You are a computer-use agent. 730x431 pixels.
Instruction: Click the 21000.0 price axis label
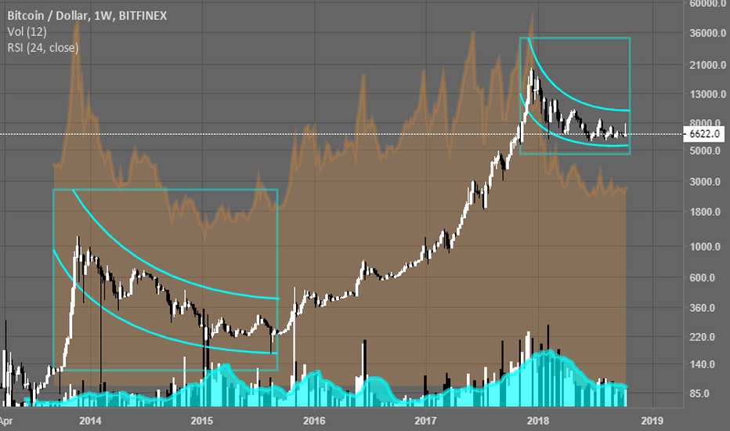pos(707,65)
